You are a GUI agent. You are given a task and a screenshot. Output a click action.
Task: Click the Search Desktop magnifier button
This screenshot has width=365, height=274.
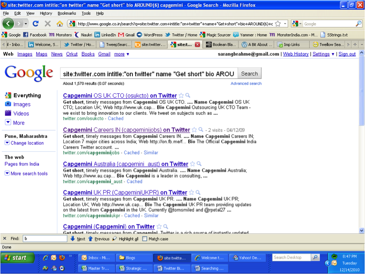(315, 257)
